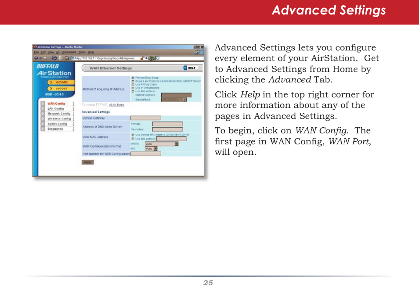This screenshot has width=419, height=290.
Task: Select Use PPPoE Client option
Action: [133, 85]
